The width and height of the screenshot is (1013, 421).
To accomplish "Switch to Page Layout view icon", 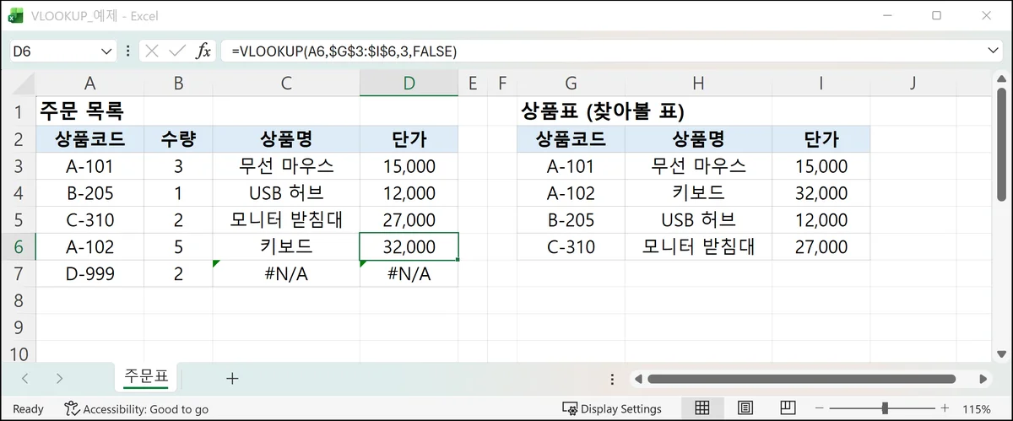I will tap(745, 408).
